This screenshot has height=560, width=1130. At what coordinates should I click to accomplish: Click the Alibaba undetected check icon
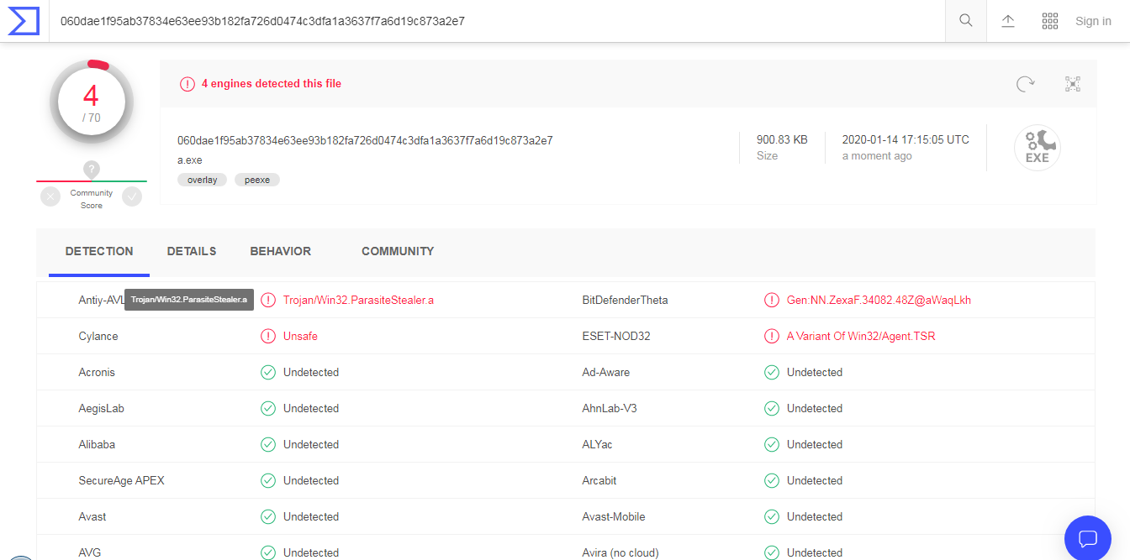point(268,444)
